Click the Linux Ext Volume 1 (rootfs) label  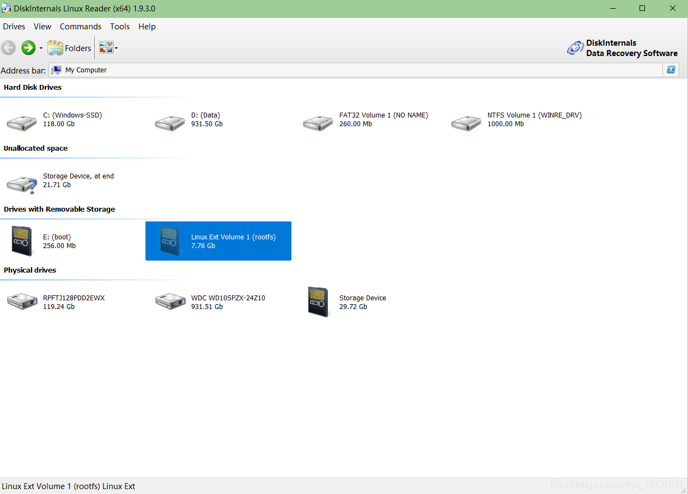(x=233, y=237)
